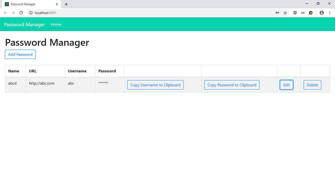This screenshot has width=335, height=178.
Task: Click the back navigation arrow
Action: (5, 13)
